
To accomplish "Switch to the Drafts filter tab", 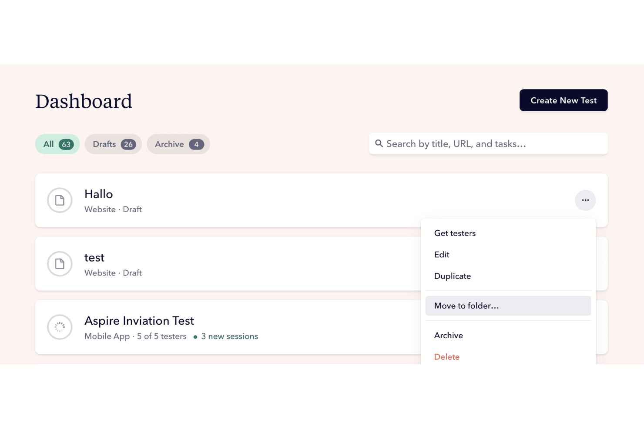I will (114, 144).
